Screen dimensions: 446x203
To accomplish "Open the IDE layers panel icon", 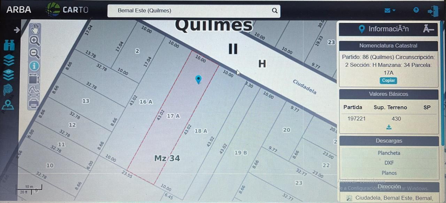I will (x=9, y=74).
